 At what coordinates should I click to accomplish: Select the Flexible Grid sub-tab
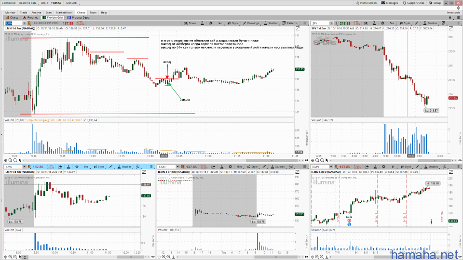click(x=53, y=17)
